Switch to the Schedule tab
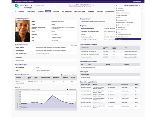 [x=41, y=11]
